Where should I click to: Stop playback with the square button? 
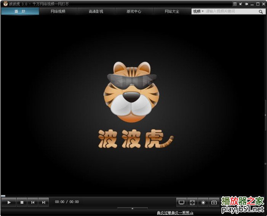22,202
